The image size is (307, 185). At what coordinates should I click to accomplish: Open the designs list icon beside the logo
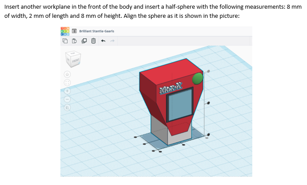[x=74, y=31]
